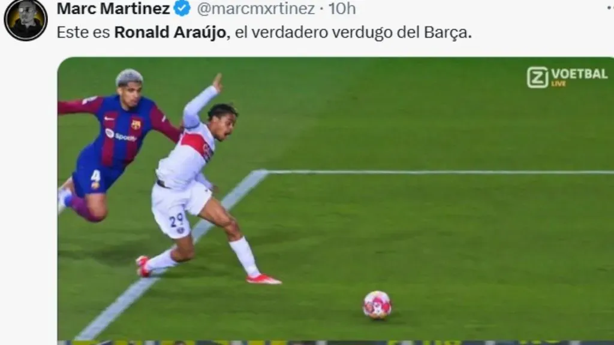This screenshot has width=614, height=345.
Task: Click the number 29 on the white shorts
Action: pos(177,220)
